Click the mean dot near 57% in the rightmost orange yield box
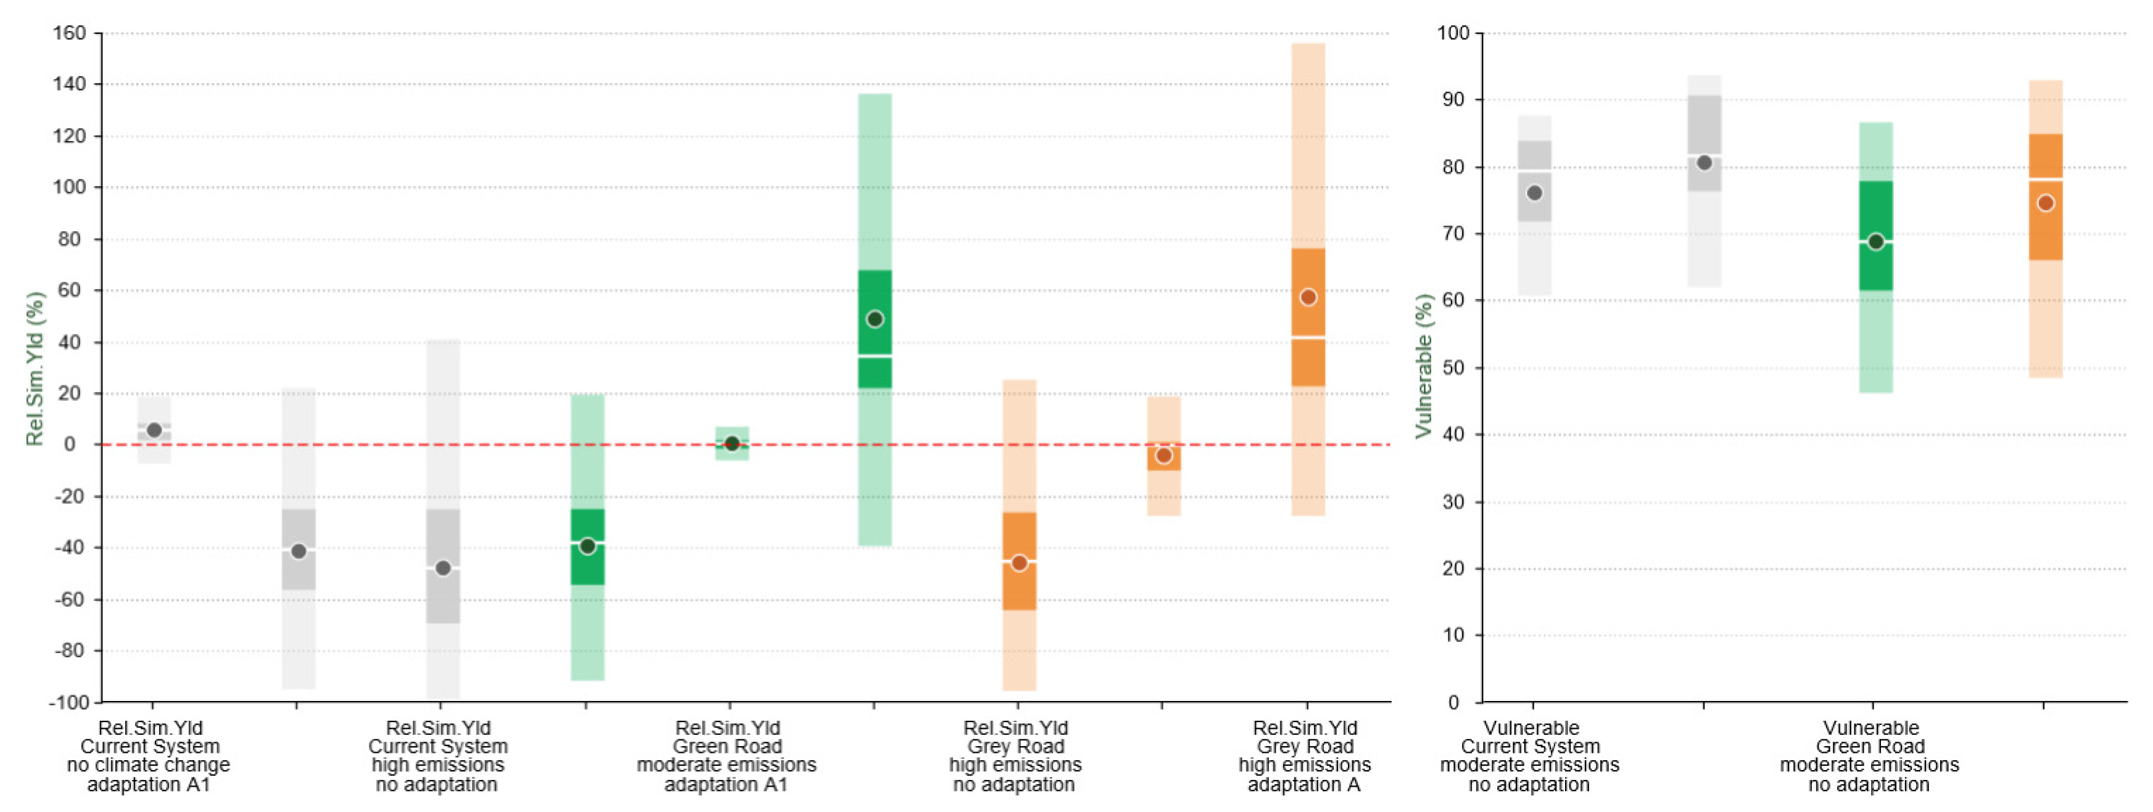This screenshot has width=2153, height=812. point(1308,297)
